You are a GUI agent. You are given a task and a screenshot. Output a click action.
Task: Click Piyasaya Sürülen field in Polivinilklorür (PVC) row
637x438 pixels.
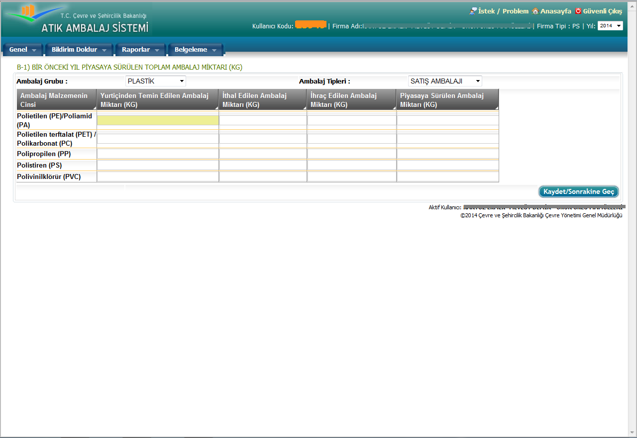[448, 176]
